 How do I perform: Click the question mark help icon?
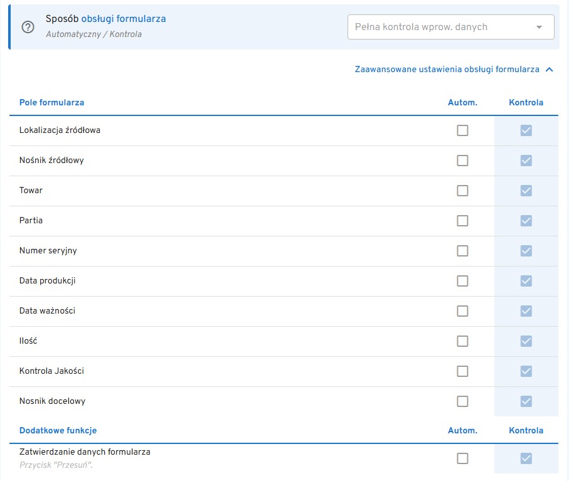(28, 27)
